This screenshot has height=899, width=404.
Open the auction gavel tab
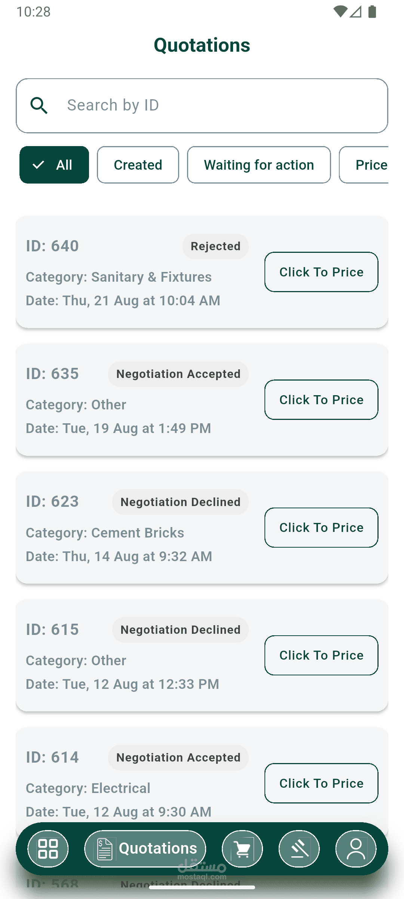point(299,849)
